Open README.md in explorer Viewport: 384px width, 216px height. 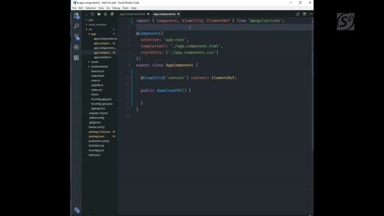(x=96, y=146)
